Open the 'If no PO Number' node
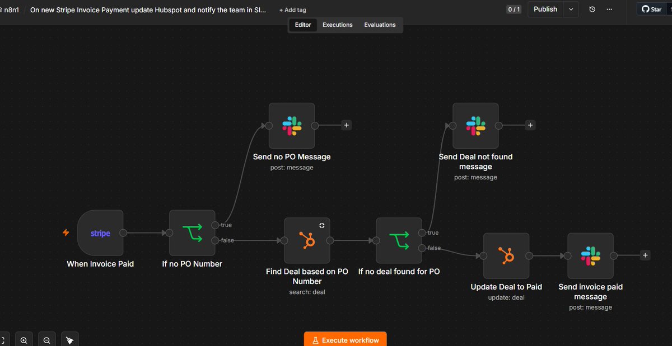Viewport: 672px width, 346px height. point(192,233)
